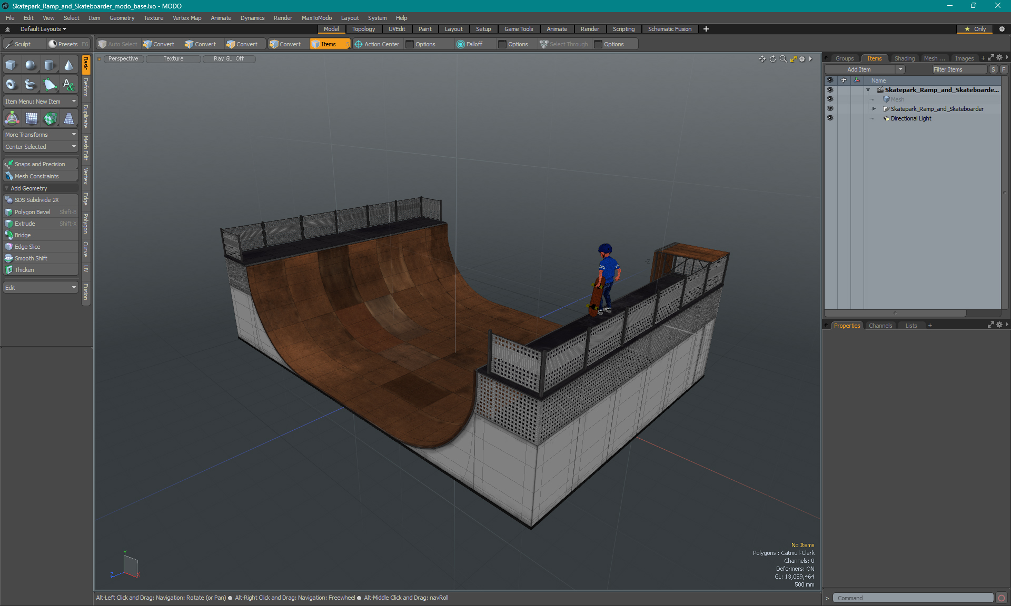Select the Directional Light tree item
The height and width of the screenshot is (606, 1011).
click(910, 118)
